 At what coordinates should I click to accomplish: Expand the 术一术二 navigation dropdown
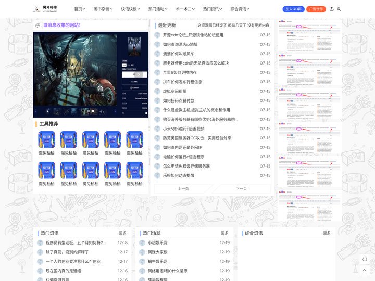click(x=185, y=9)
